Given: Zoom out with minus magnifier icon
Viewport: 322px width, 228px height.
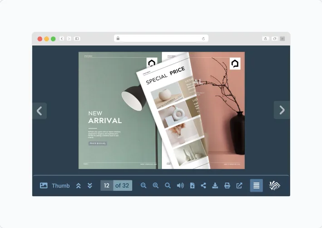Looking at the screenshot, I should (x=144, y=185).
